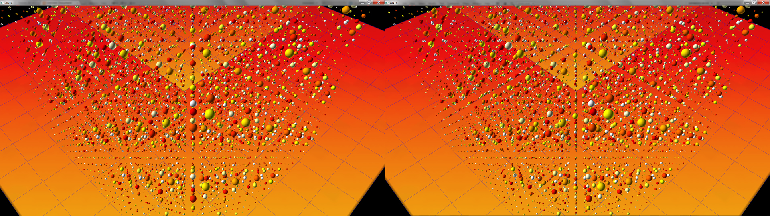Close the right ANTz window
Screen dimensions: 770x216
click(763, 2)
